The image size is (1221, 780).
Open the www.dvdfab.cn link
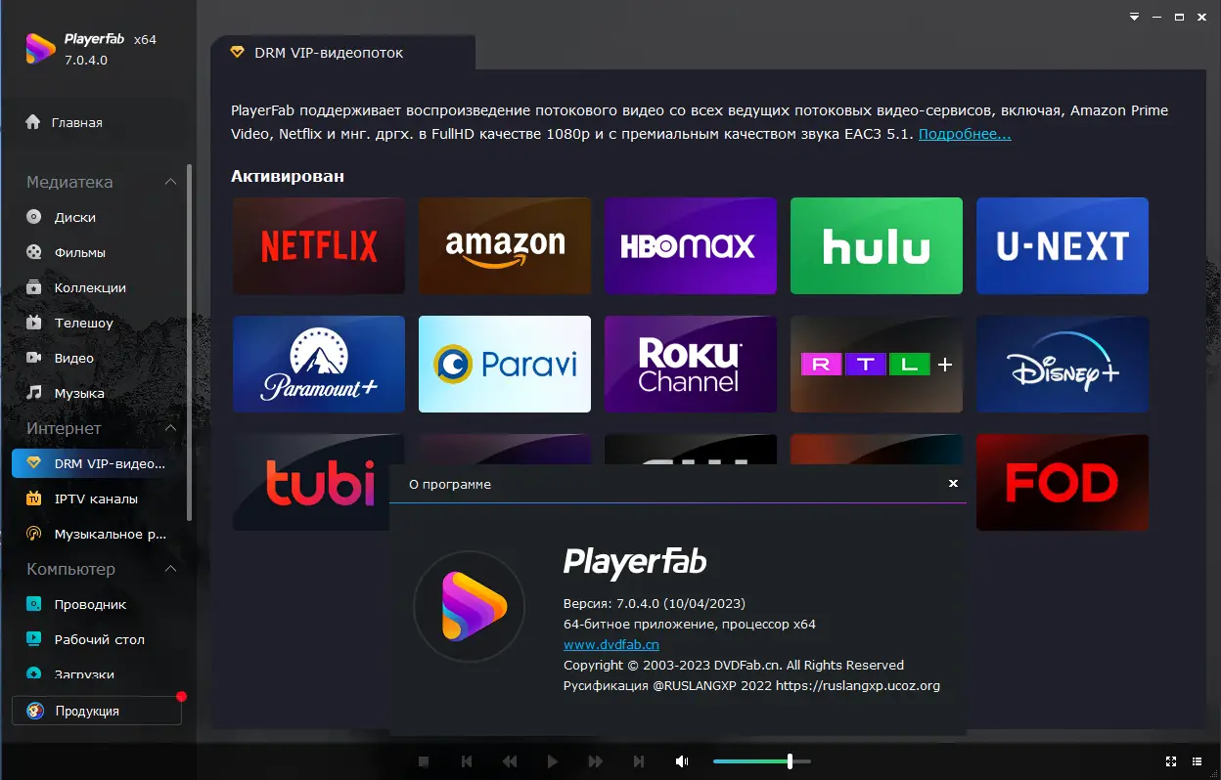click(611, 644)
